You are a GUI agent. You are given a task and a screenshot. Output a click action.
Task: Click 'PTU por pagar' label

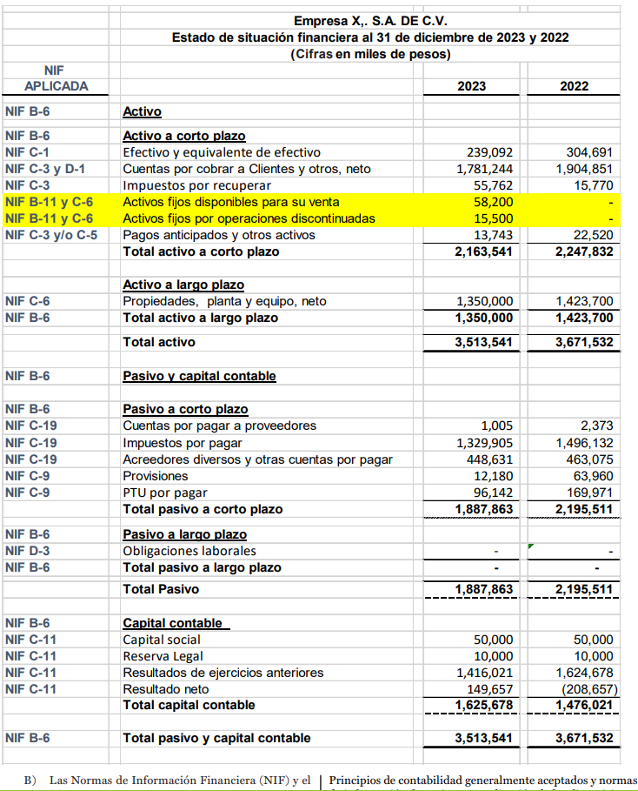[x=165, y=493]
